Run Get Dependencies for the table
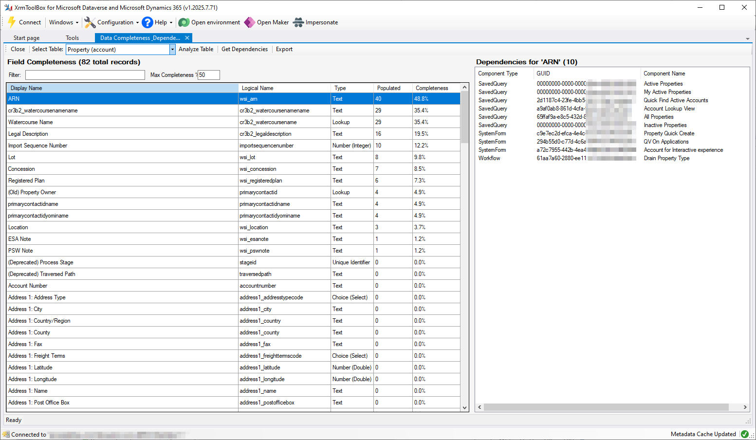The width and height of the screenshot is (756, 440). 244,49
